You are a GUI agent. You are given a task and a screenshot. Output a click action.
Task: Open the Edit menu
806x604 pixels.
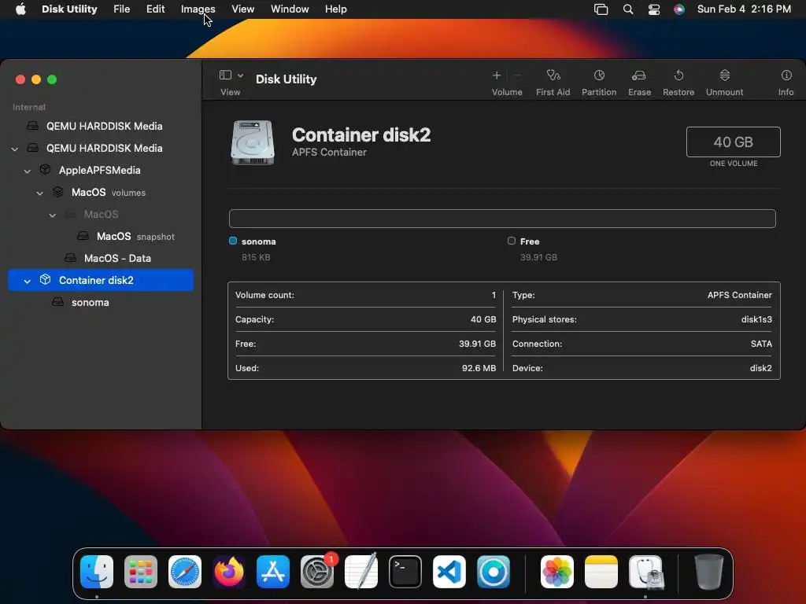[155, 9]
